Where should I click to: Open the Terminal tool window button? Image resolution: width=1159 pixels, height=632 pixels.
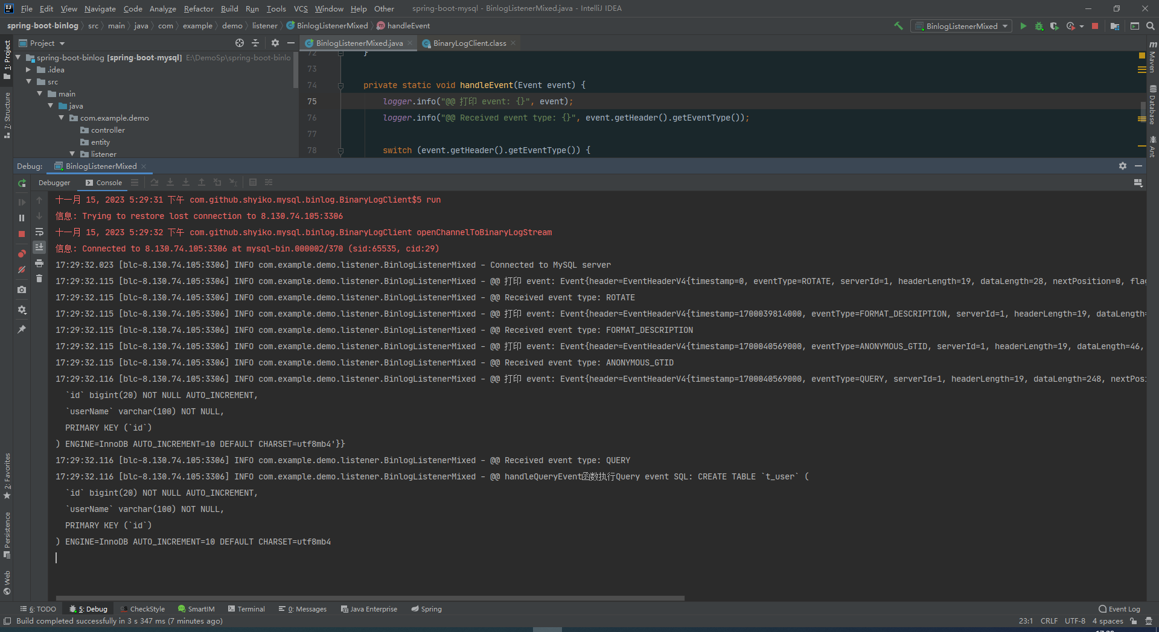point(246,609)
